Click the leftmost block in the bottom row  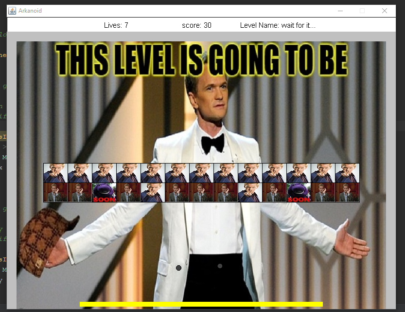pos(55,192)
